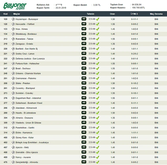Click the Bitti status in the Fortuna Koln row
Viewport: 167px width, 165px height.
tap(156, 63)
